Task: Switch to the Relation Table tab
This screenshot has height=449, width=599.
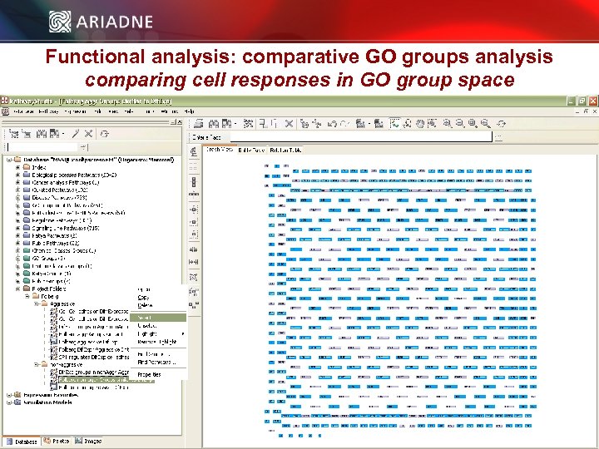Action: click(x=285, y=150)
